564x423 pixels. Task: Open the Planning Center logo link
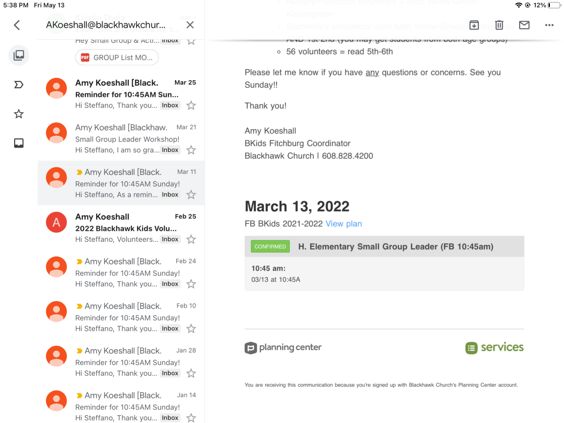283,348
